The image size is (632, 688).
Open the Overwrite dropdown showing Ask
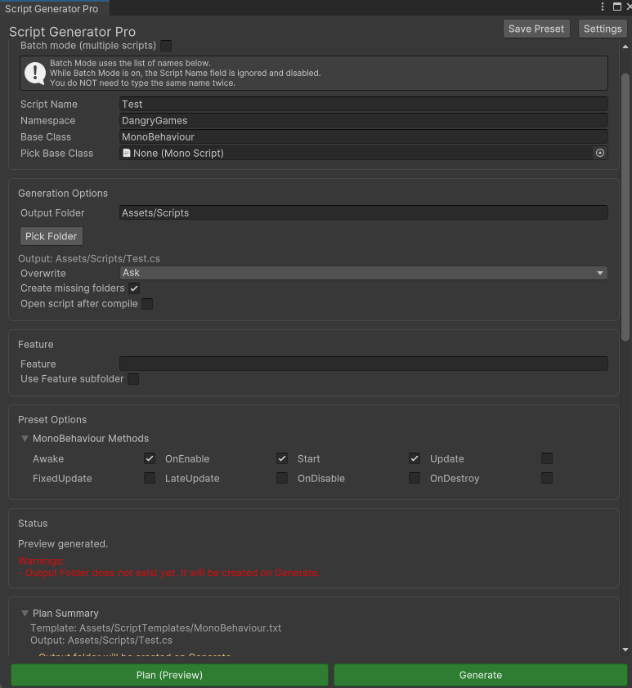click(x=363, y=273)
